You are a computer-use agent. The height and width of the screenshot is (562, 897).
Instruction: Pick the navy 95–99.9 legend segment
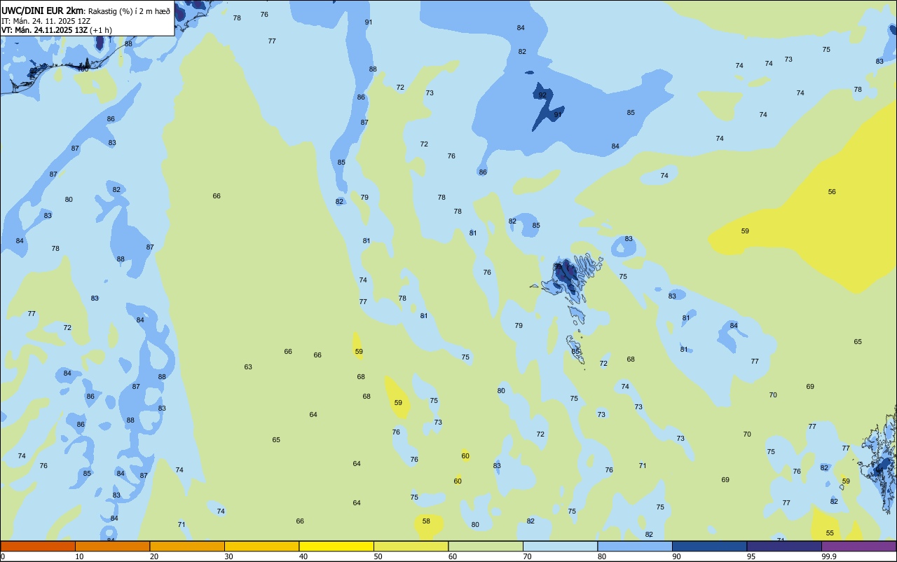[x=784, y=546]
